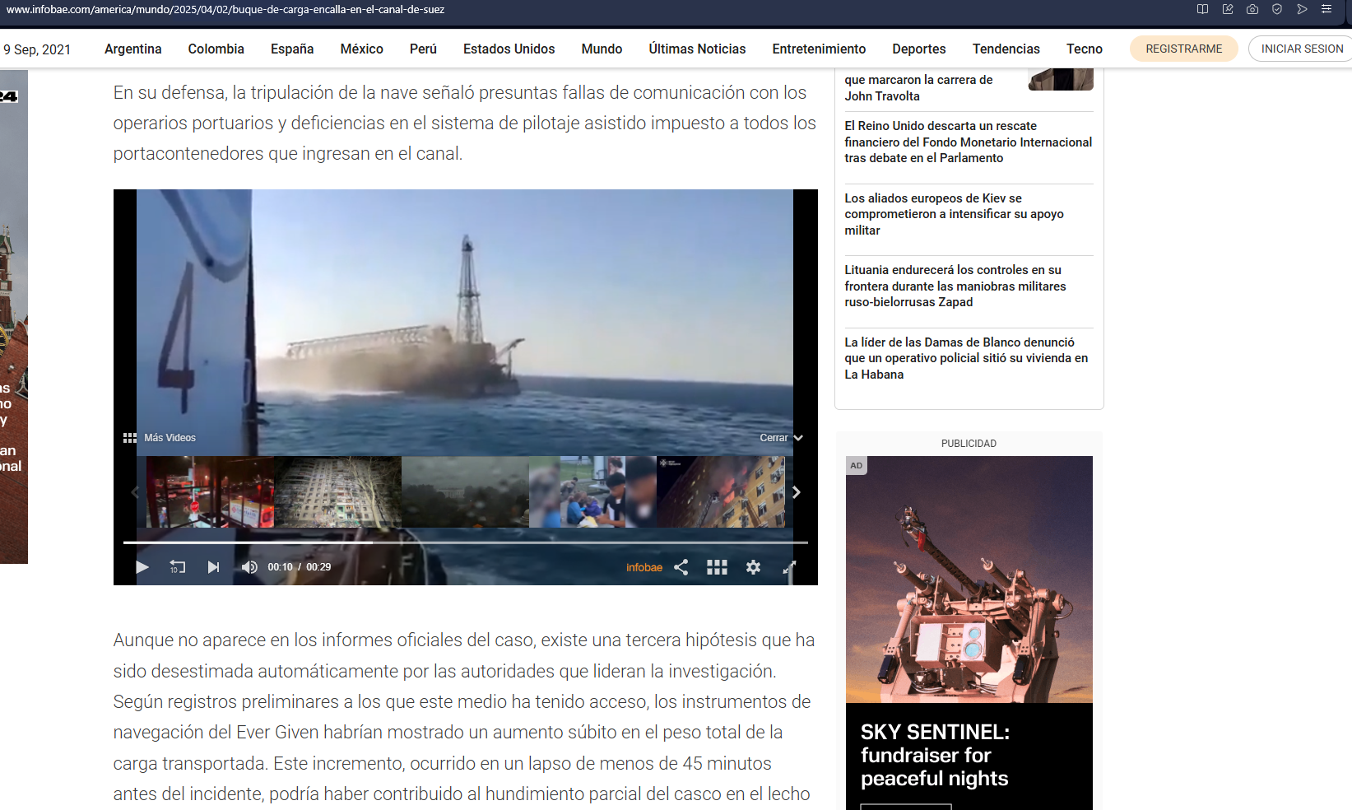This screenshot has height=810, width=1352.
Task: Click the REGISTRARME button
Action: click(x=1183, y=49)
